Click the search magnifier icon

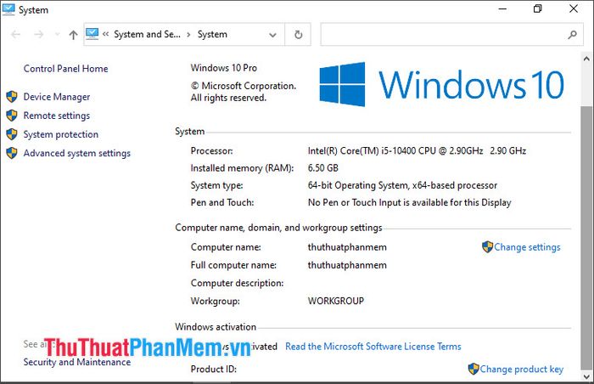click(x=573, y=35)
